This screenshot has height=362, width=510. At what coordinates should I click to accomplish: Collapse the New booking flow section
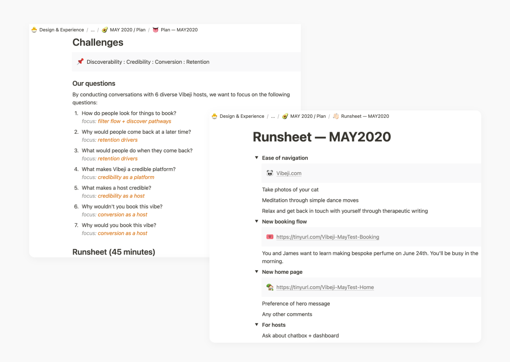[x=256, y=221]
